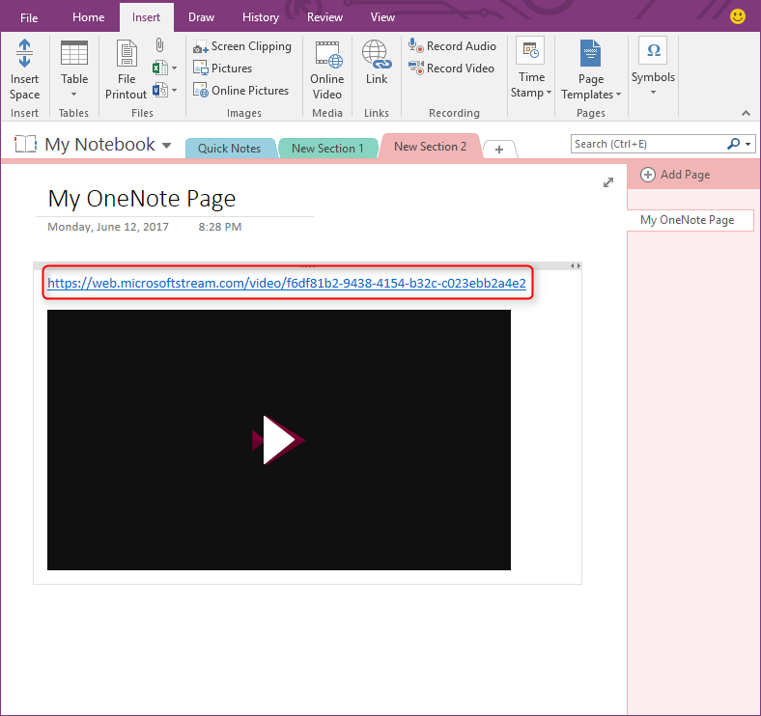Viewport: 761px width, 716px height.
Task: Select the New Section 2 tab
Action: coord(431,147)
